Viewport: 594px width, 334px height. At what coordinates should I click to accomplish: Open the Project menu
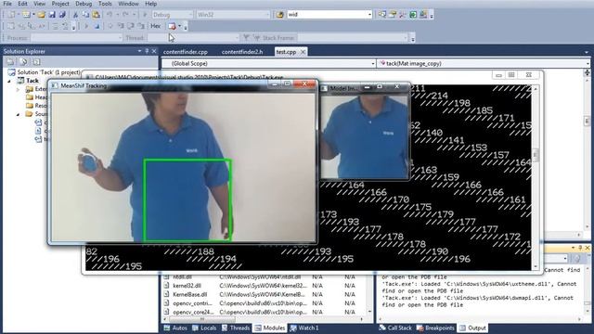coord(60,4)
